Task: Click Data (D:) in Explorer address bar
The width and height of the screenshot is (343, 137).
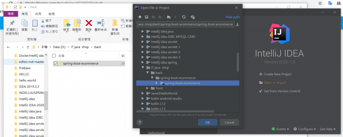Action: pos(59,47)
